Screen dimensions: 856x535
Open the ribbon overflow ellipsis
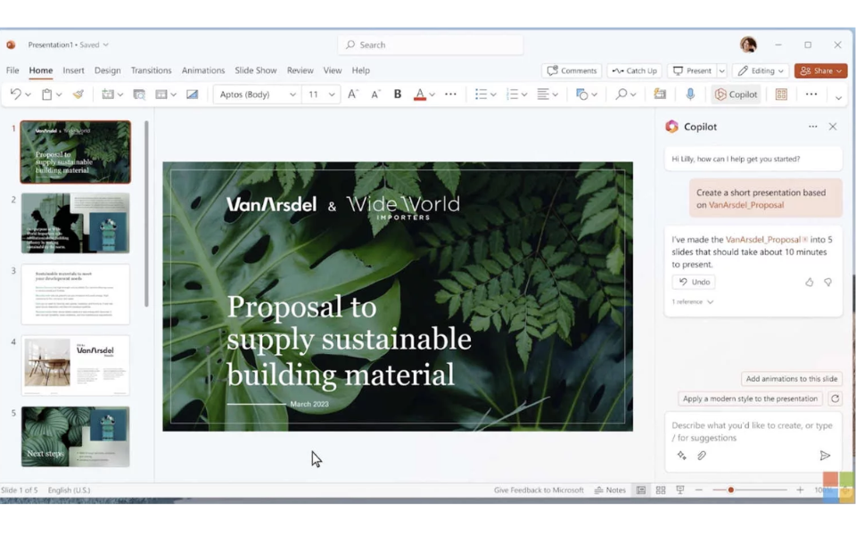coord(811,95)
